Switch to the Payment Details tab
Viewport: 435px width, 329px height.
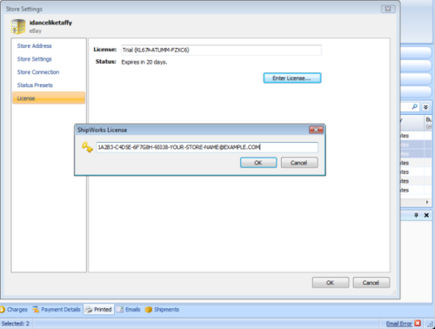57,310
